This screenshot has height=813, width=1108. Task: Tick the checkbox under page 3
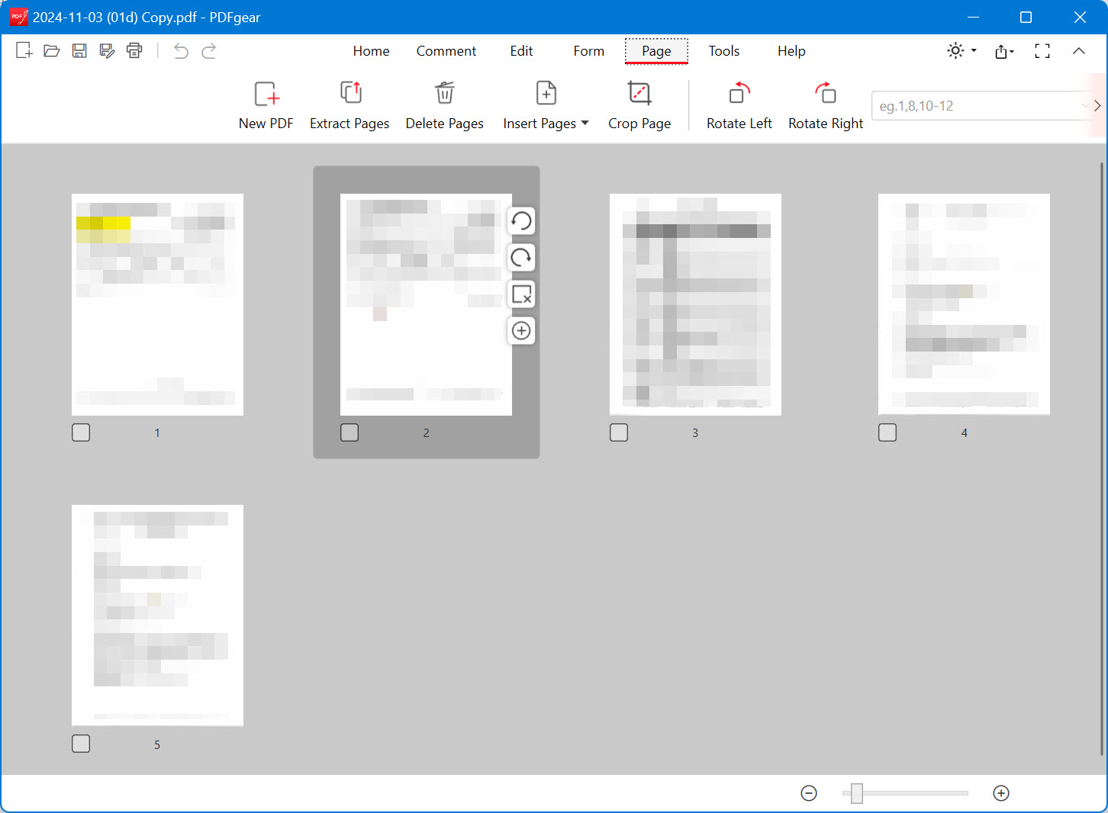(619, 432)
